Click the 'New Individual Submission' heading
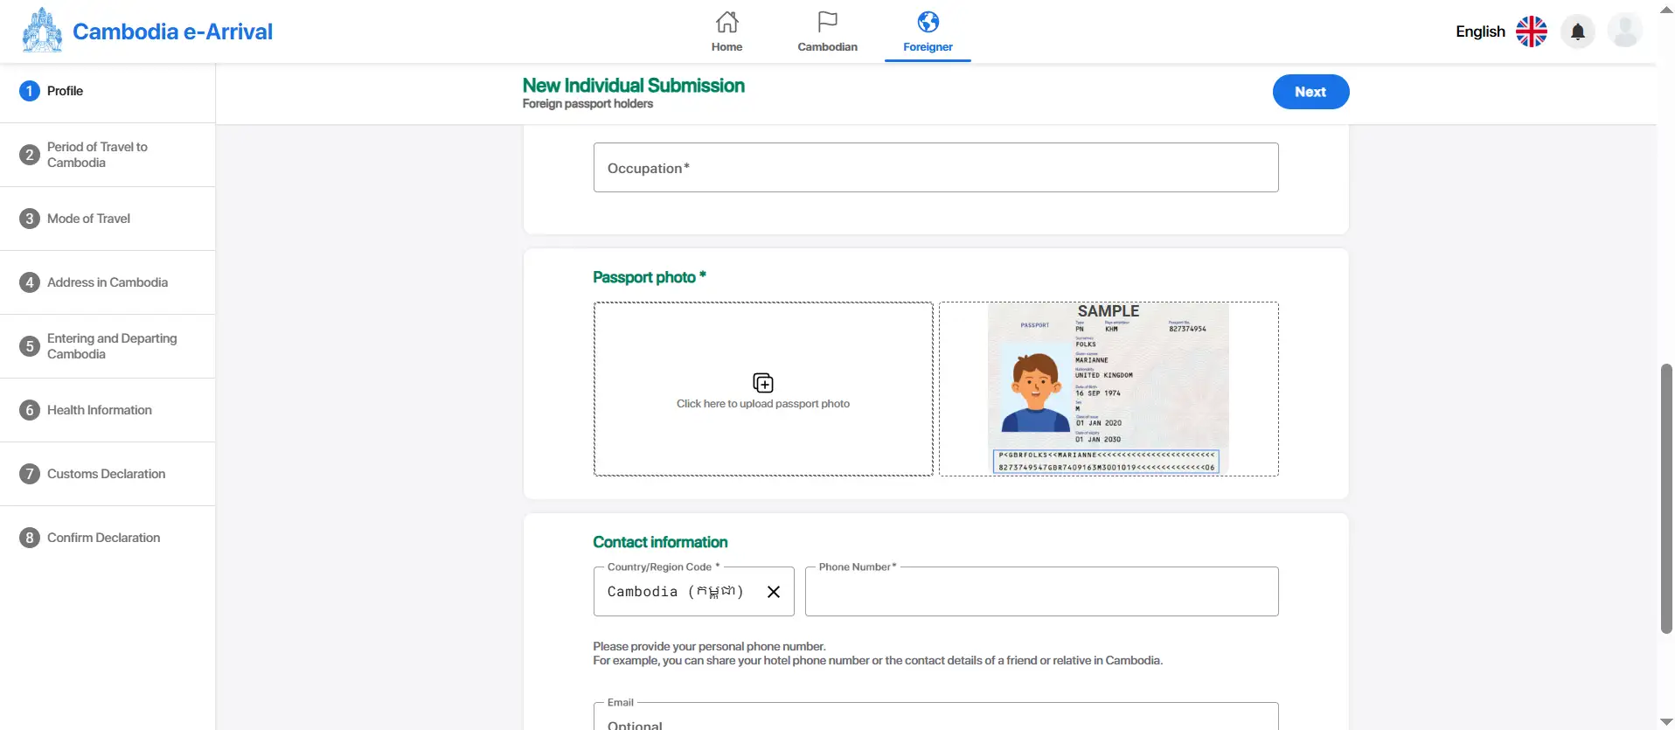1675x730 pixels. tap(634, 86)
